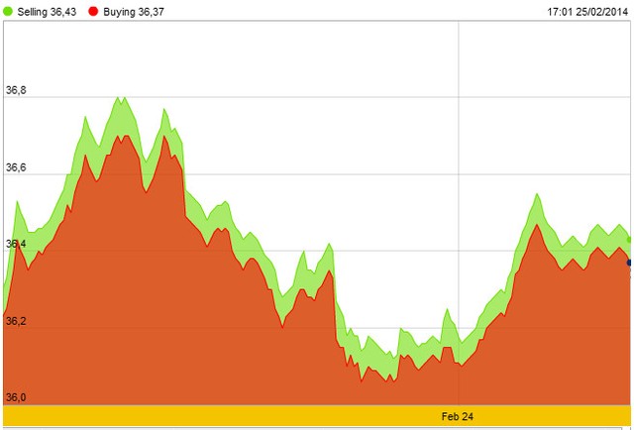
Task: Toggle the Selling 36,43 series label
Action: pyautogui.click(x=48, y=11)
